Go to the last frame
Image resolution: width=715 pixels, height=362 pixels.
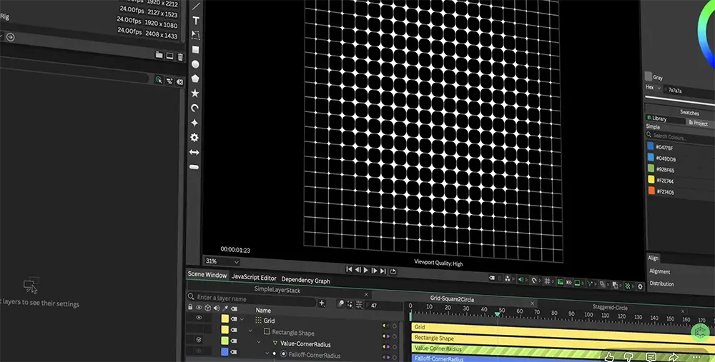coord(383,271)
